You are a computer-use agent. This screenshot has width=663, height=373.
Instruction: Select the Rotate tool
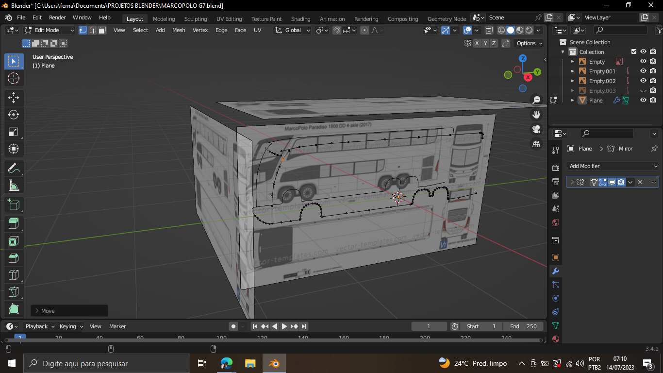coord(14,115)
